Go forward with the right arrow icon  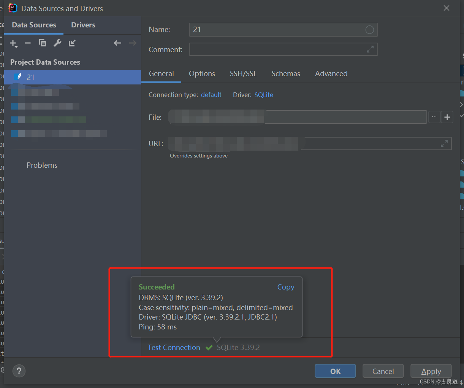133,43
